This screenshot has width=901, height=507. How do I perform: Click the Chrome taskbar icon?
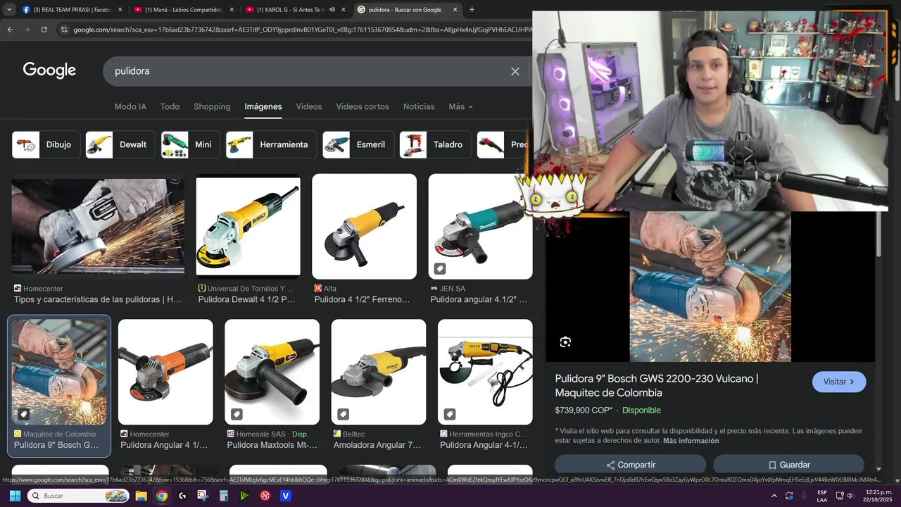point(162,496)
